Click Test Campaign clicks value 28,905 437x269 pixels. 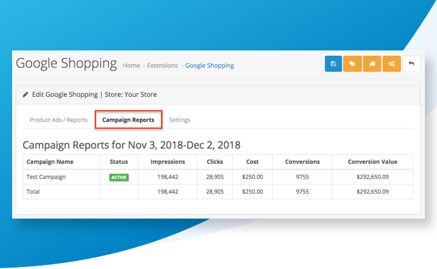point(215,177)
